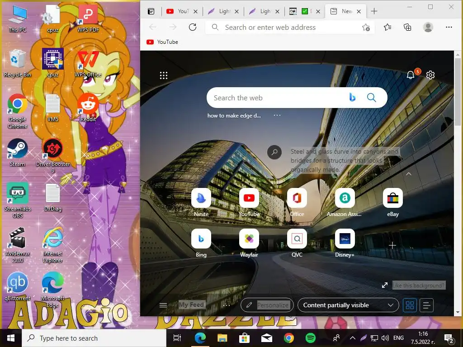463x347 pixels.
Task: Open Edge Settings and more menu
Action: 449,27
